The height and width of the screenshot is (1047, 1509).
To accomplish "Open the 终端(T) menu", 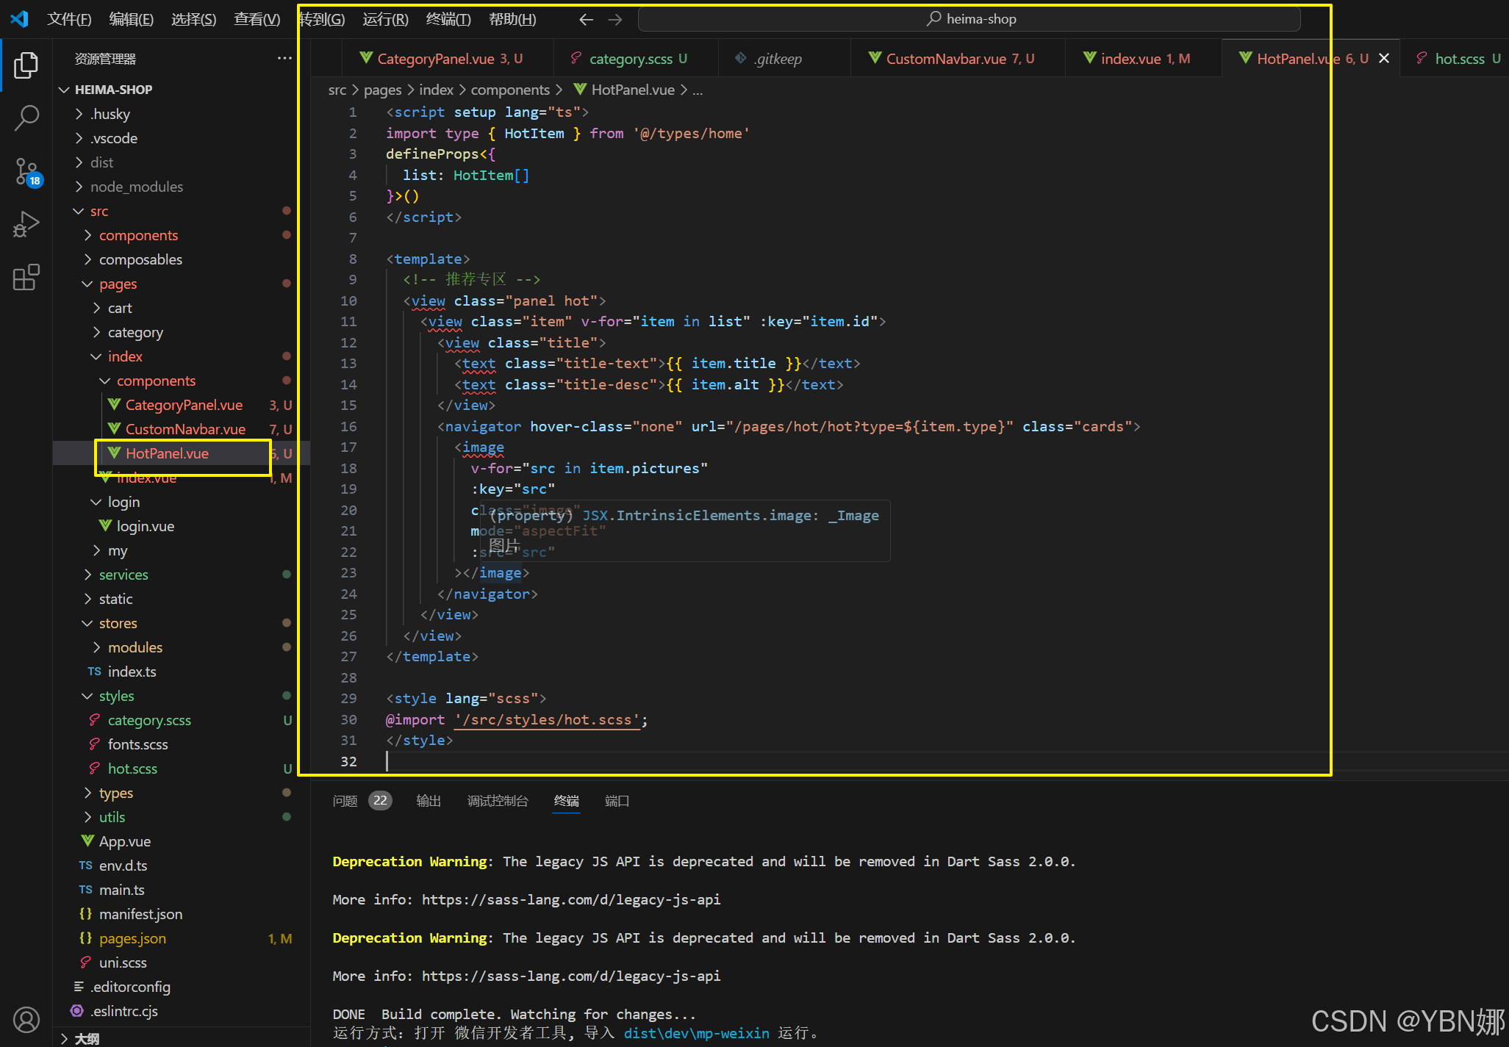I will (x=448, y=19).
